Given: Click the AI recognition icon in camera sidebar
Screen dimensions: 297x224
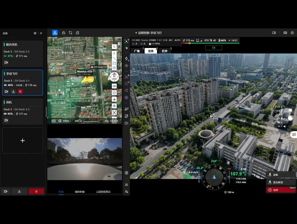Looking at the screenshot, I should [x=126, y=77].
